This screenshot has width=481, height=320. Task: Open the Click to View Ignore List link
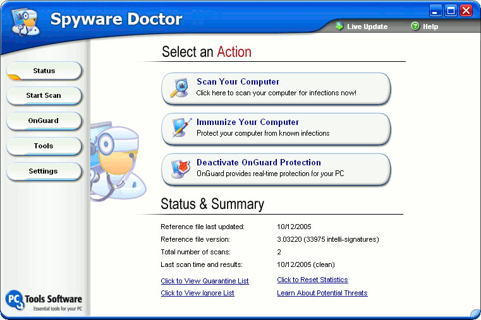point(197,293)
